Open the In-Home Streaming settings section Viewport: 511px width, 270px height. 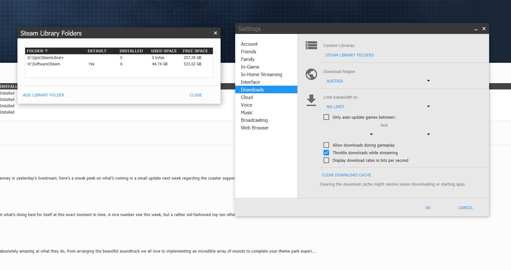point(266,75)
